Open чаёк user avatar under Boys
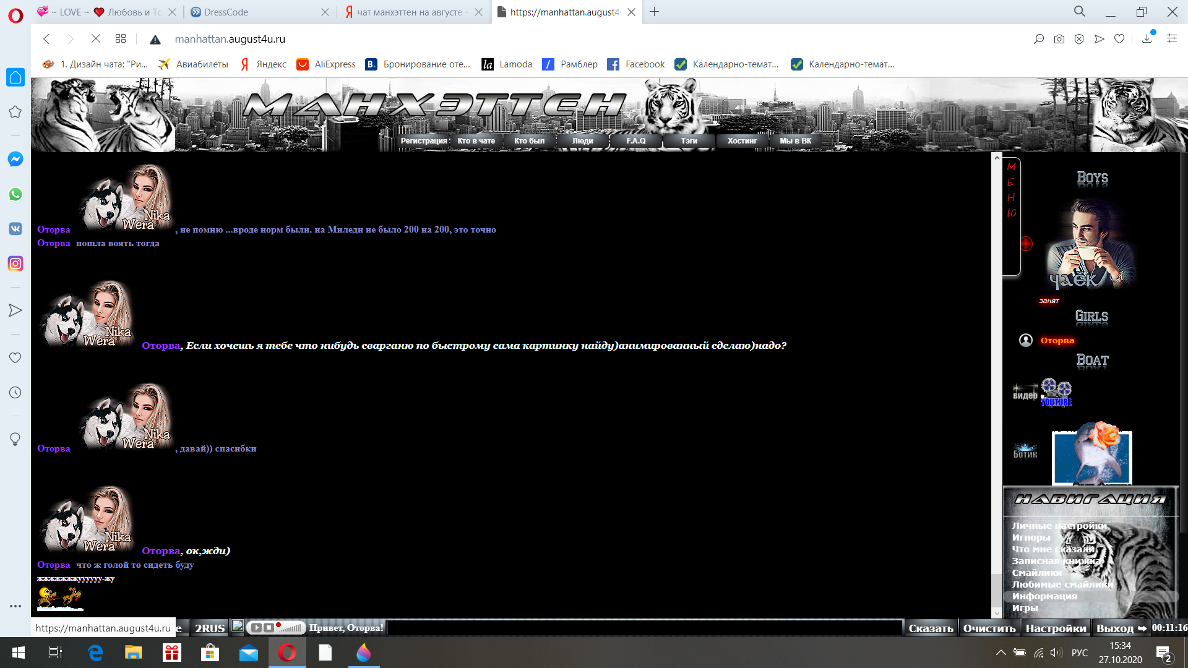This screenshot has width=1188, height=668. tap(1091, 245)
